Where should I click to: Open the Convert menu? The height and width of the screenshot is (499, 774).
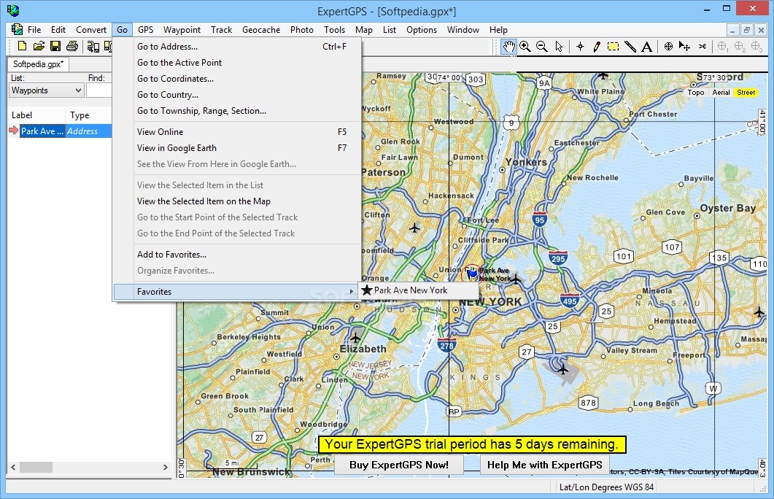tap(91, 30)
